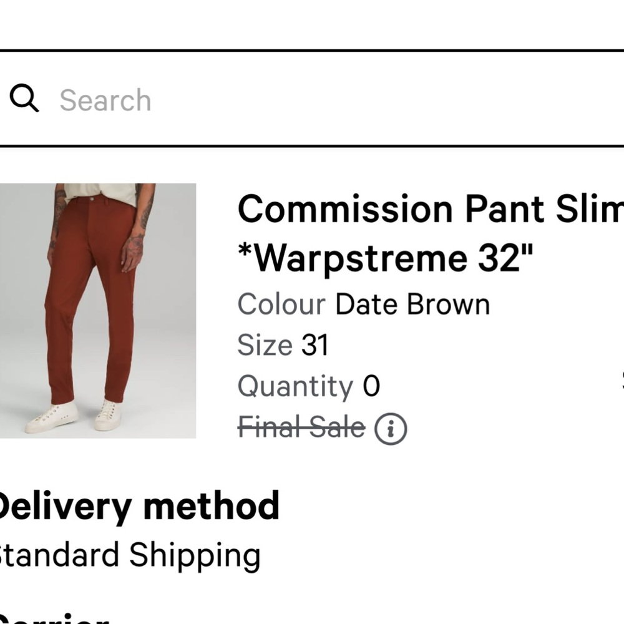Viewport: 624px width, 624px height.
Task: Select the Standard Shipping delivery option
Action: pos(129,554)
